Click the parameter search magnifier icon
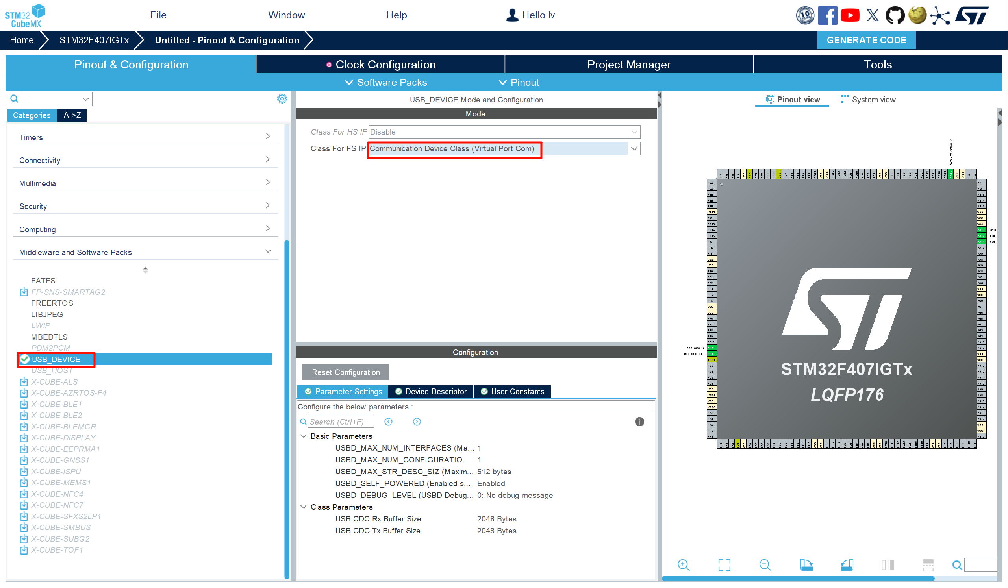Screen dimensions: 1008x588 click(x=304, y=422)
